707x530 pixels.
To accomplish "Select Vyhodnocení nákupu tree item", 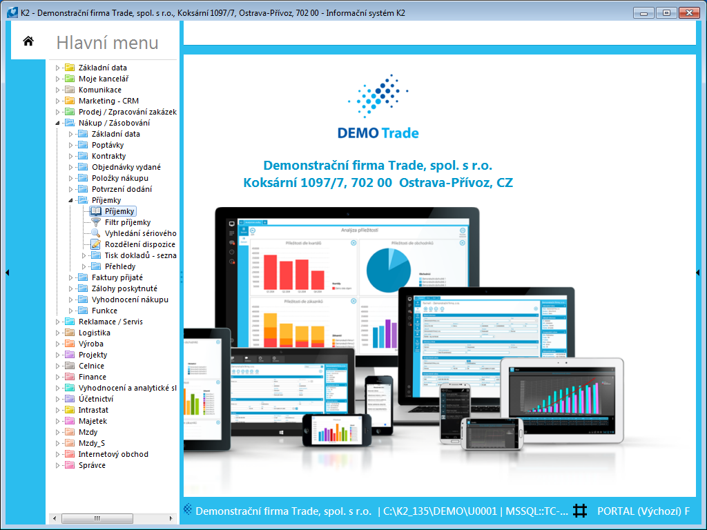I will (130, 300).
